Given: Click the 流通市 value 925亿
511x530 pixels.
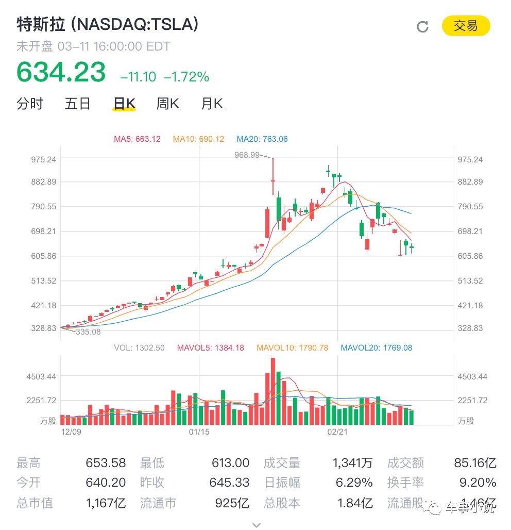Looking at the screenshot, I should click(x=232, y=503).
